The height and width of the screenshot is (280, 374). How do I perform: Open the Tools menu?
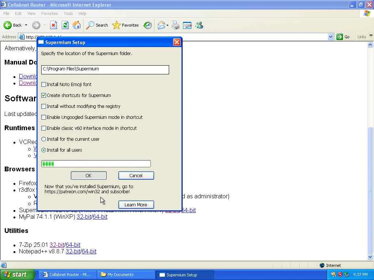68,13
